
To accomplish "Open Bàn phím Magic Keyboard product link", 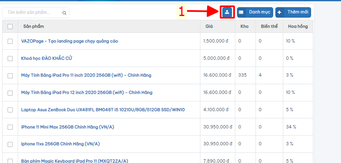I will pyautogui.click(x=75, y=161).
